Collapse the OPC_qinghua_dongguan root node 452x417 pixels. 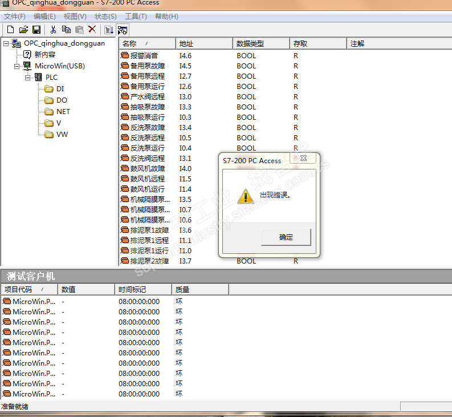(6, 43)
